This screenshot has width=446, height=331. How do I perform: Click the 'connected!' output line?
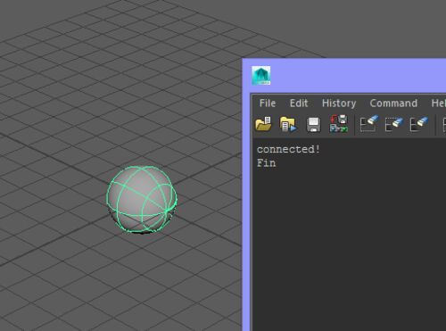point(288,149)
